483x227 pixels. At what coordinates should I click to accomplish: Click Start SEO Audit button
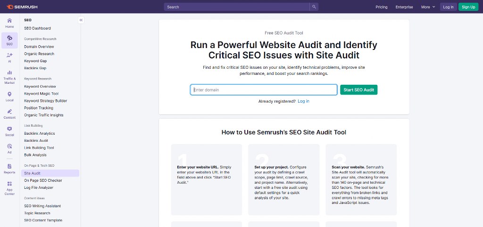tap(358, 90)
